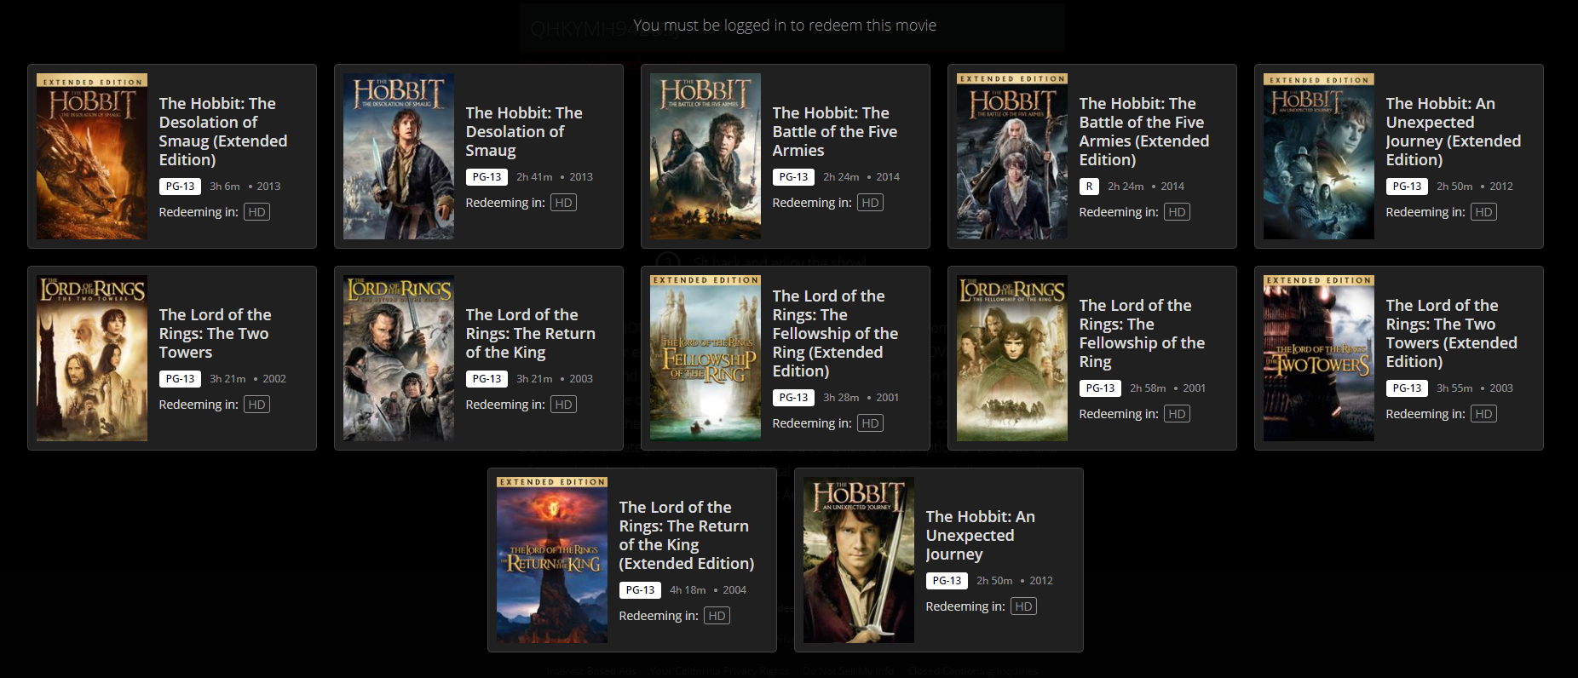Screen dimensions: 1578x678
Task: Click HD badge on Unexpected Journey Extended Edition card
Action: tap(1483, 212)
